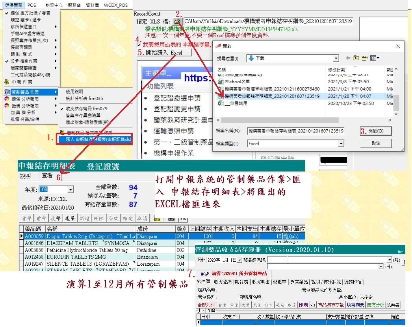
Task: Click 填寫摘要 button
Action: [355, 305]
